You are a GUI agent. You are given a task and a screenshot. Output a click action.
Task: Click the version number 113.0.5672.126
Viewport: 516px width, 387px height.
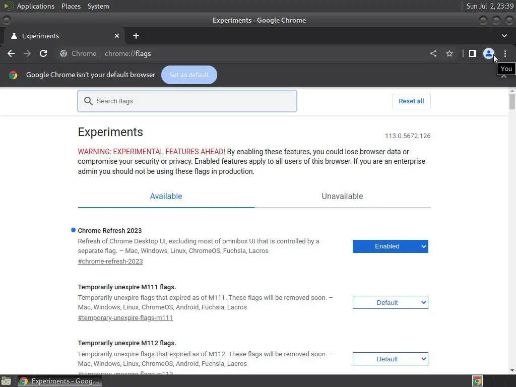(x=408, y=136)
